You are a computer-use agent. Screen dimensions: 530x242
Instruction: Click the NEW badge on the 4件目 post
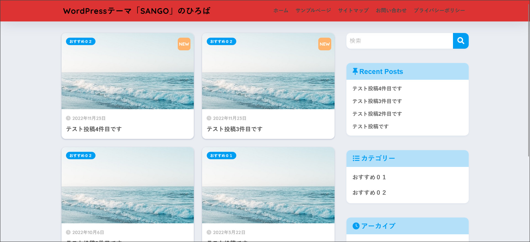[184, 44]
